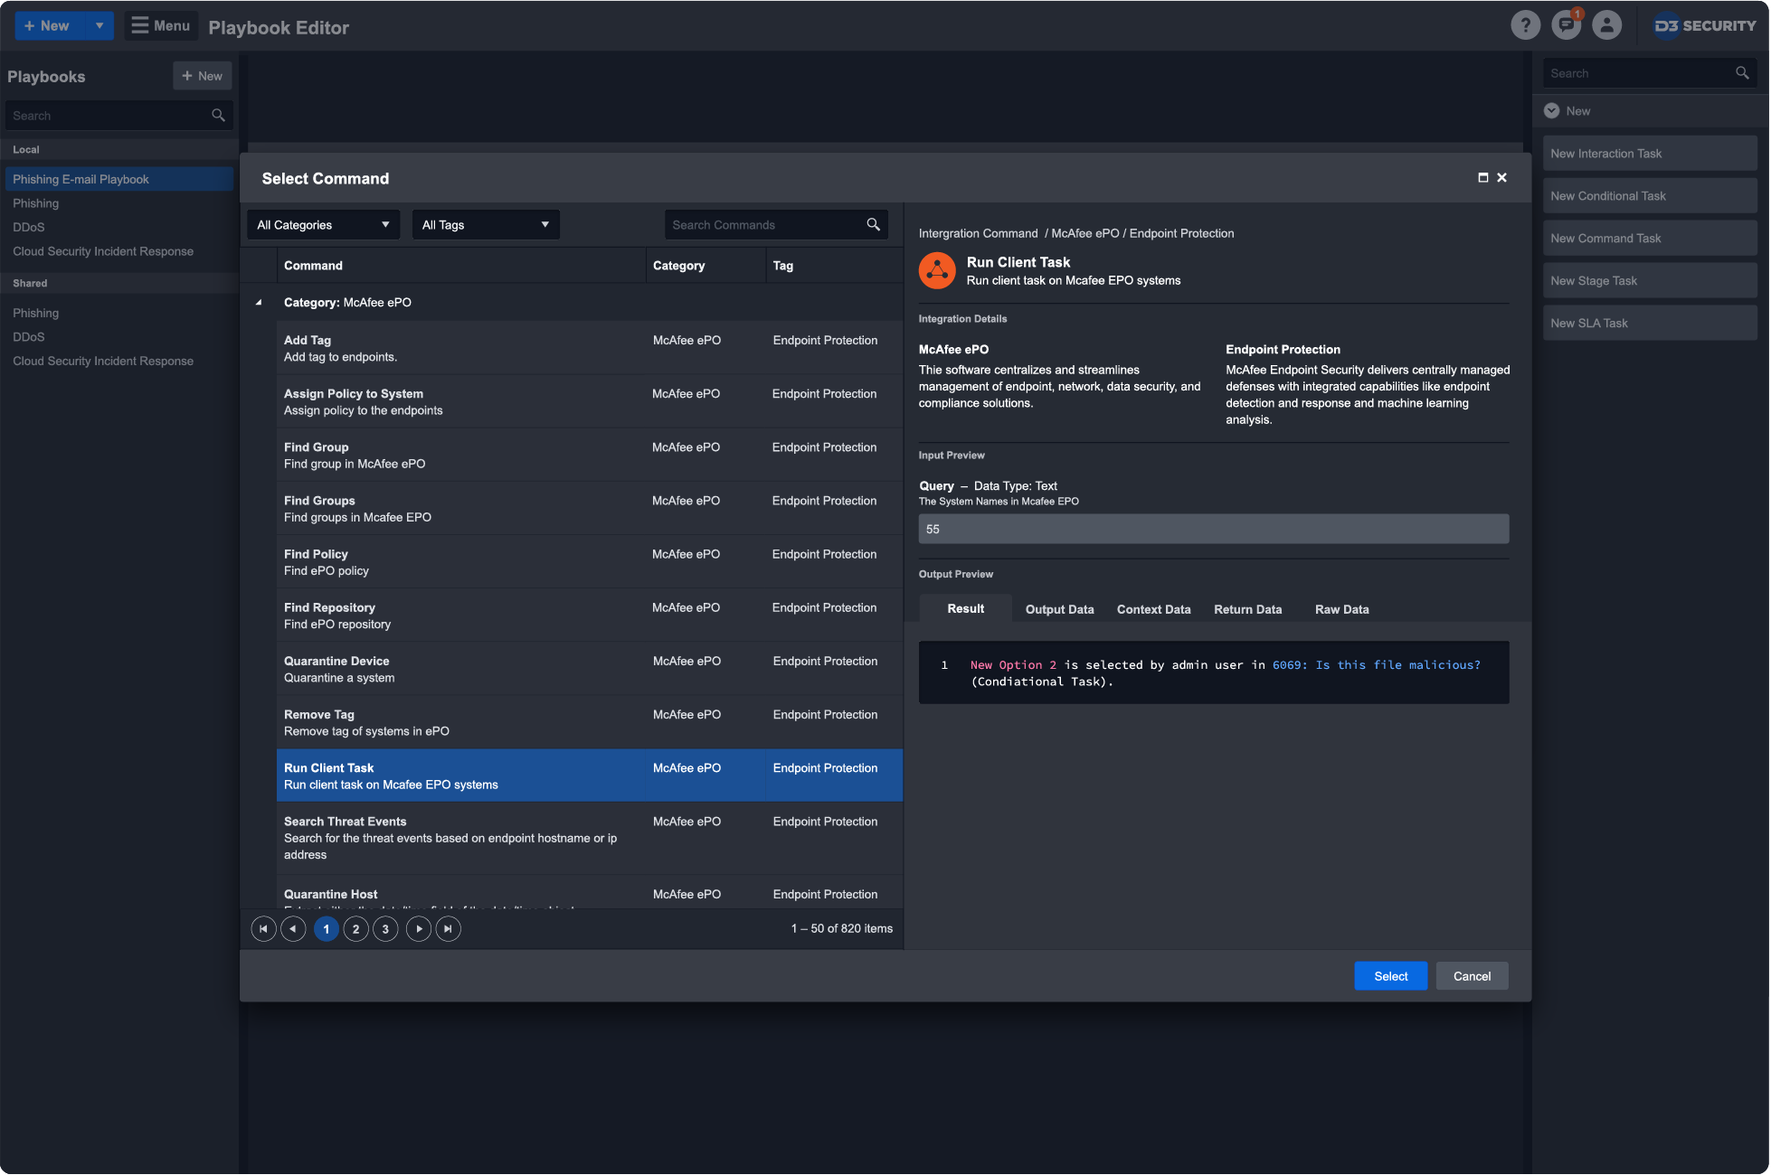Click the magnifier in Search Commands
Viewport: 1771px width, 1175px height.
[873, 224]
